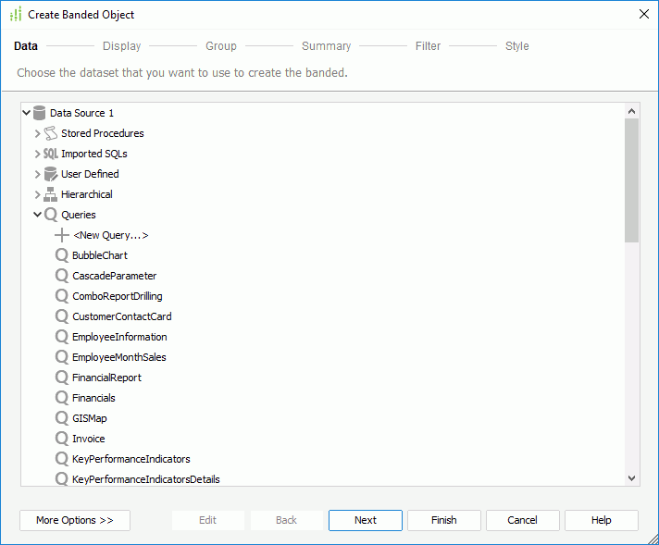The width and height of the screenshot is (659, 545).
Task: Click the query icon next to ComboReportDrilling
Action: (x=62, y=296)
